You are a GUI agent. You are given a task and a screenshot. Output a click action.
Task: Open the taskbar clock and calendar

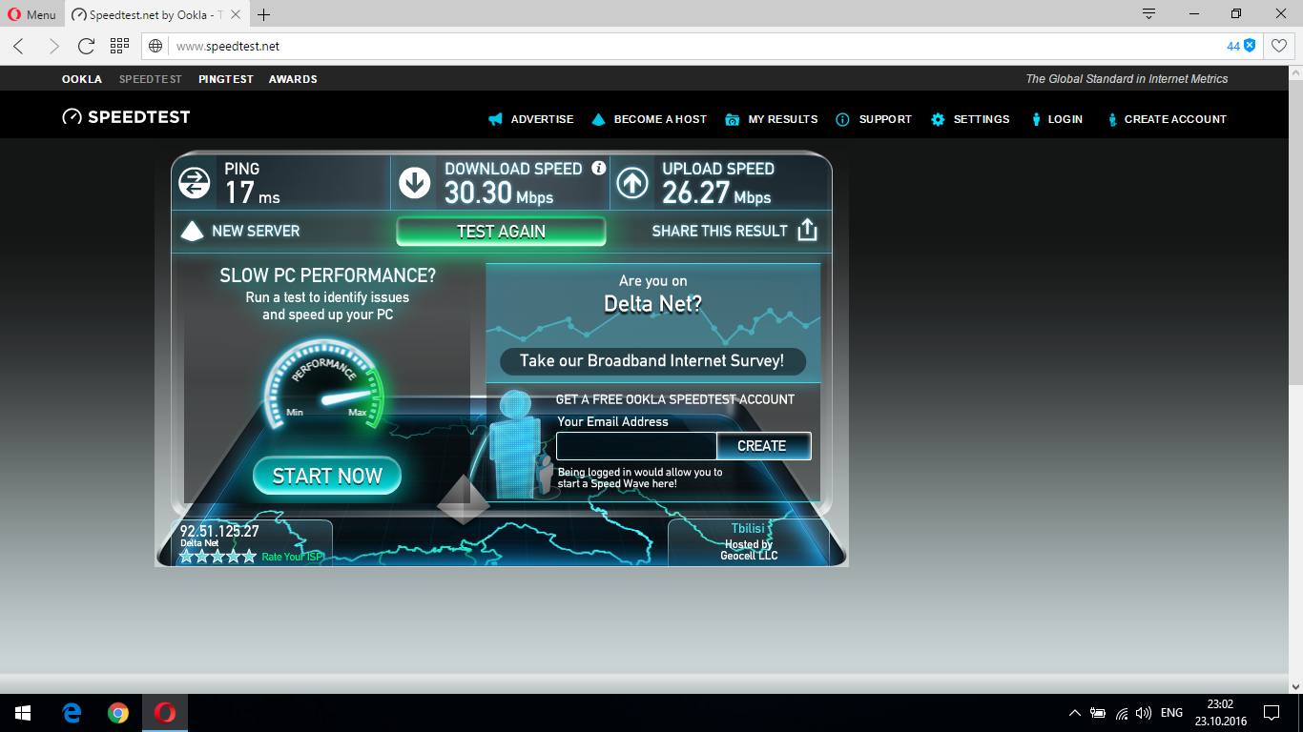1220,713
